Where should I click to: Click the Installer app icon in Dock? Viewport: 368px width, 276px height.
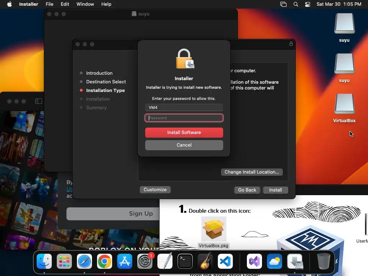pyautogui.click(x=295, y=261)
